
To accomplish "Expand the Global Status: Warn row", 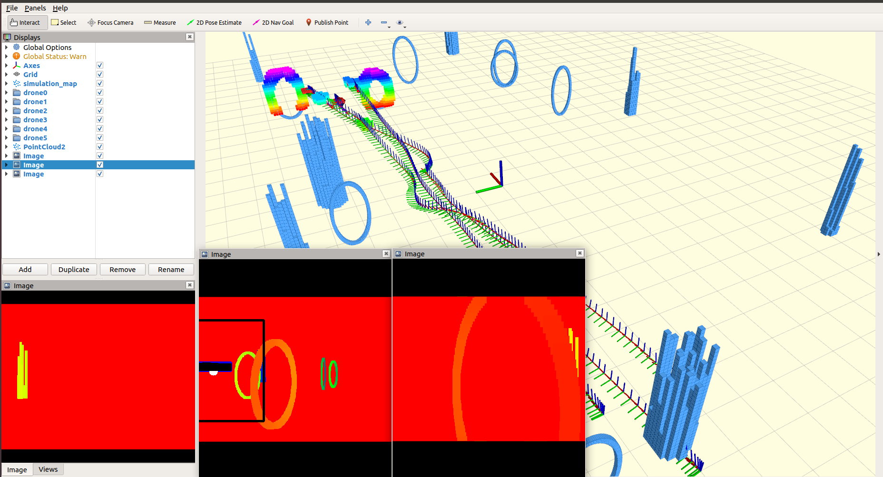I will point(6,56).
